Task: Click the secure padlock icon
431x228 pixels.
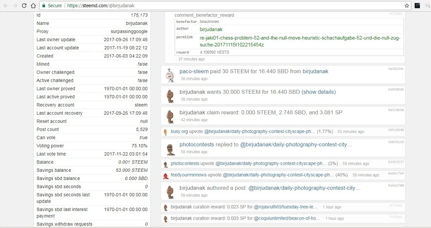Action: tap(44, 6)
